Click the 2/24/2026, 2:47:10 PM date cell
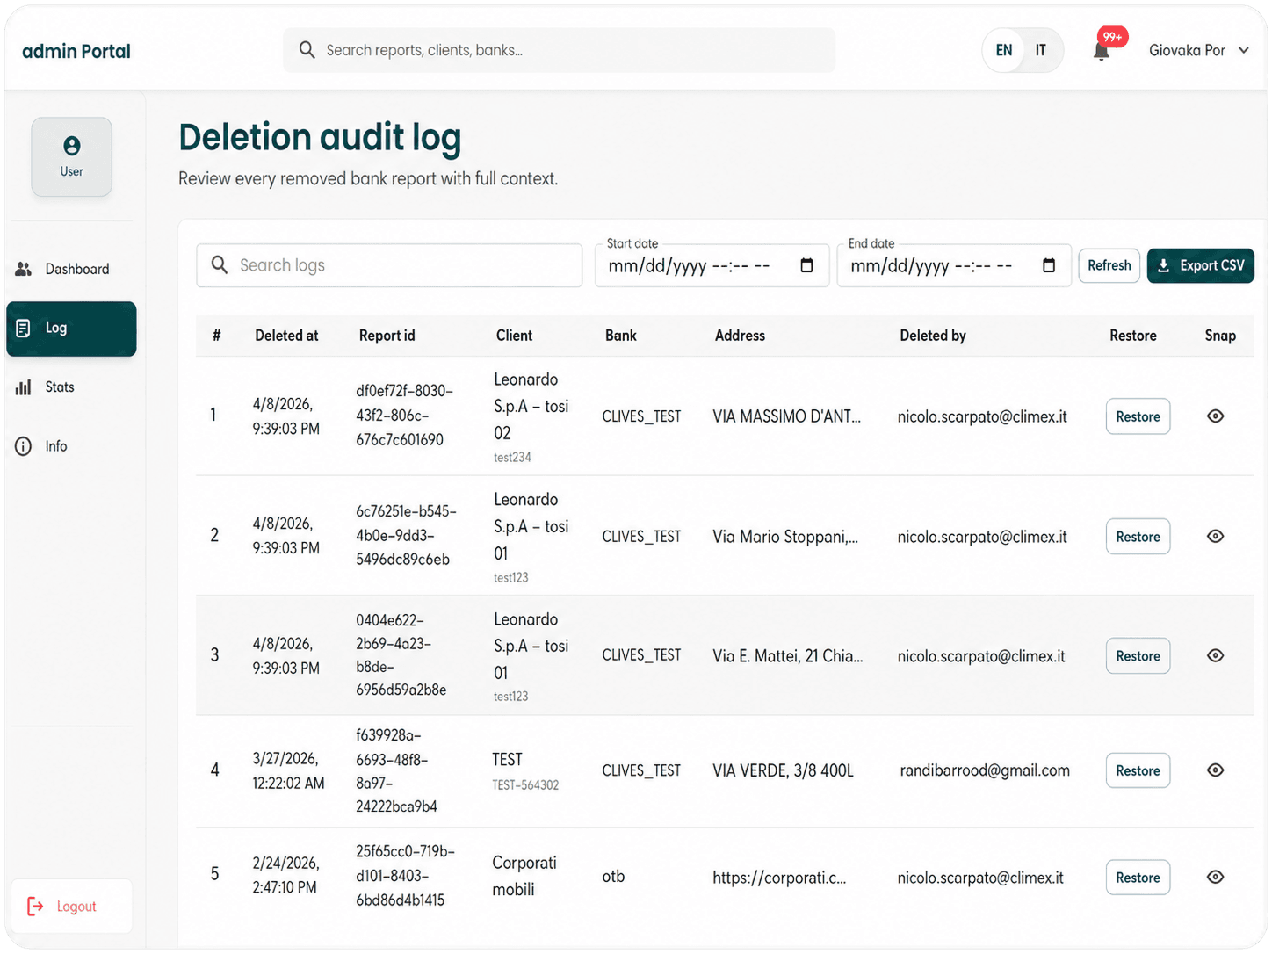Viewport: 1272px width, 954px height. coord(286,875)
